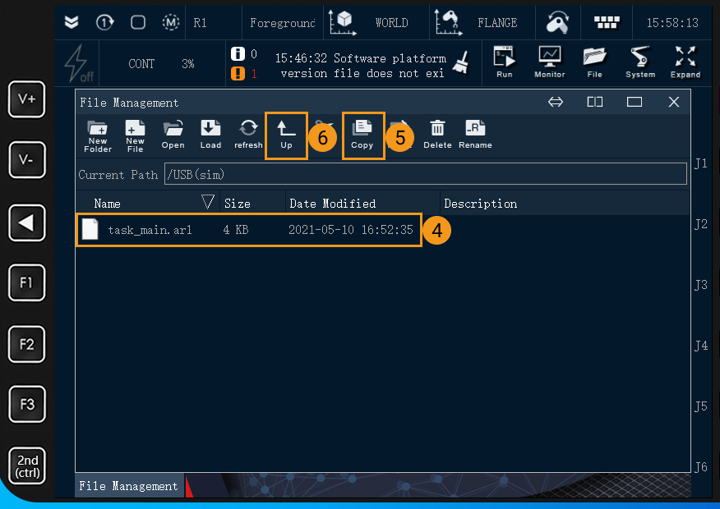Click the 3% speed override control
Screen dimensions: 720x509
pyautogui.click(x=187, y=63)
